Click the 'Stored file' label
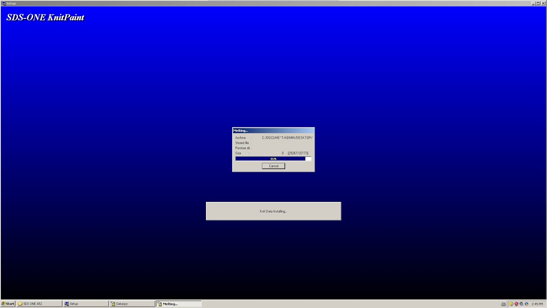 tap(242, 143)
